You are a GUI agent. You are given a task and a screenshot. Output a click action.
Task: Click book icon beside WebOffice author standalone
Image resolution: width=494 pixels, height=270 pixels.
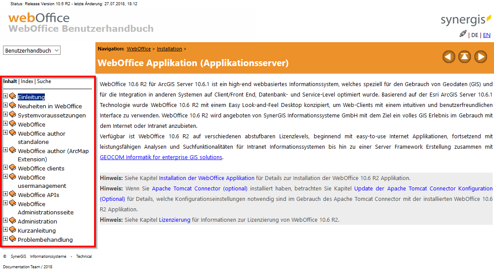pos(13,133)
